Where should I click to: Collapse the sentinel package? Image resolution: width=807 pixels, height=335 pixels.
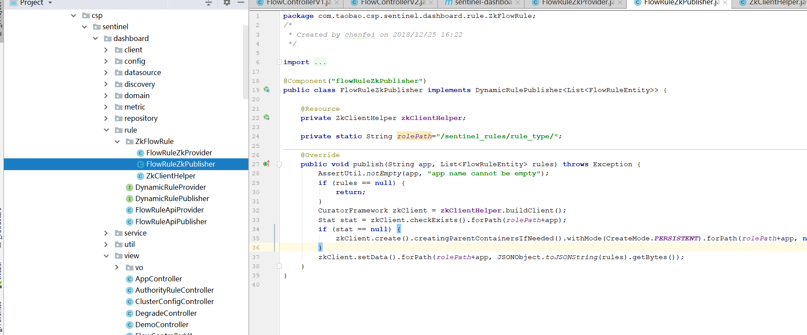point(84,27)
